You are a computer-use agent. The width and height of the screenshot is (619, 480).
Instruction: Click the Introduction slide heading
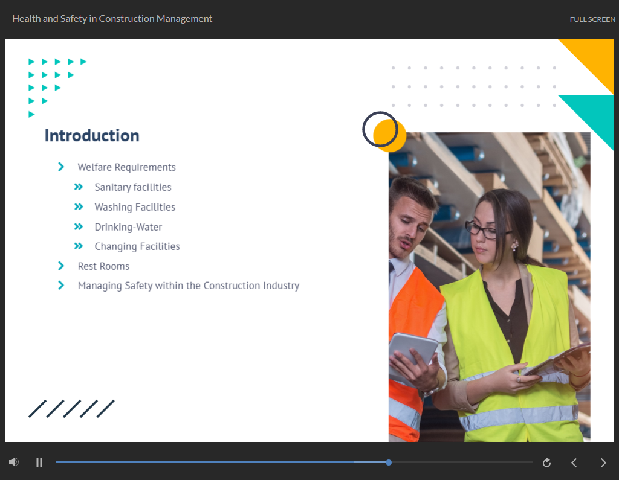point(92,135)
